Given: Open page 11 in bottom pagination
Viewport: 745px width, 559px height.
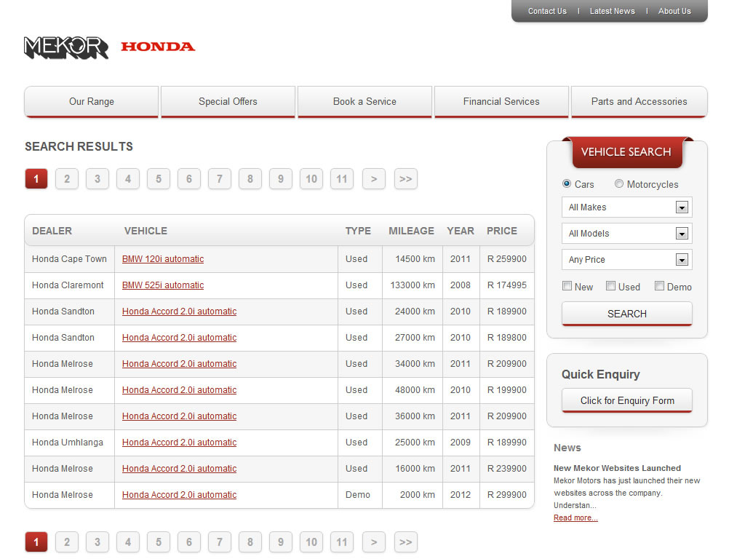Looking at the screenshot, I should [342, 542].
